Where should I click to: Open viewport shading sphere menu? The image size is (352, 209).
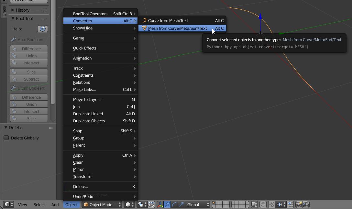(129, 204)
